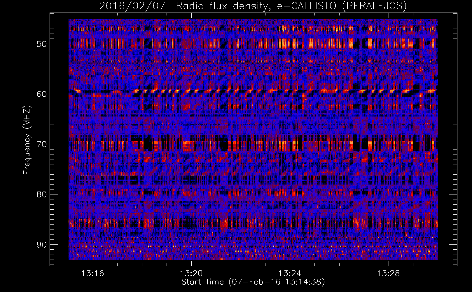Click the frequency tick label "70"
This screenshot has width=472, height=292.
42,144
